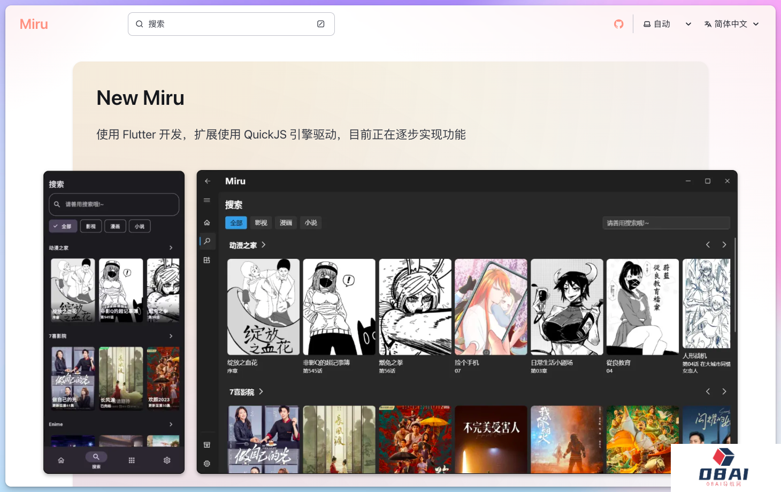This screenshot has height=492, width=781.
Task: Click the settings gear in desktop sidebar
Action: click(x=207, y=464)
